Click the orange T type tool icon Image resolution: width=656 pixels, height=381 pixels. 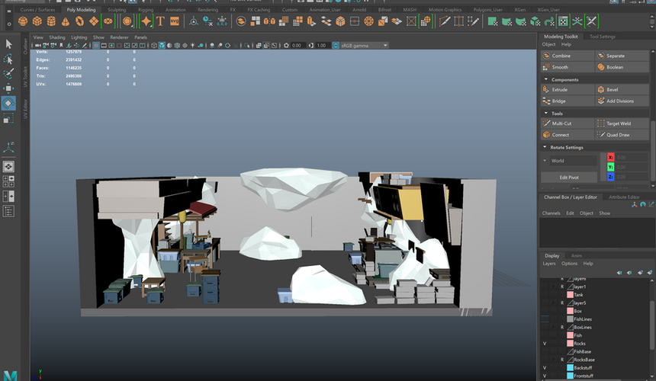pyautogui.click(x=160, y=21)
